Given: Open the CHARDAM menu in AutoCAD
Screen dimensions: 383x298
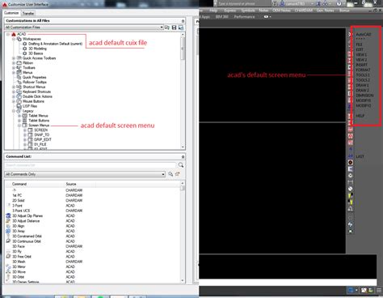Looking at the screenshot, I should point(304,11).
